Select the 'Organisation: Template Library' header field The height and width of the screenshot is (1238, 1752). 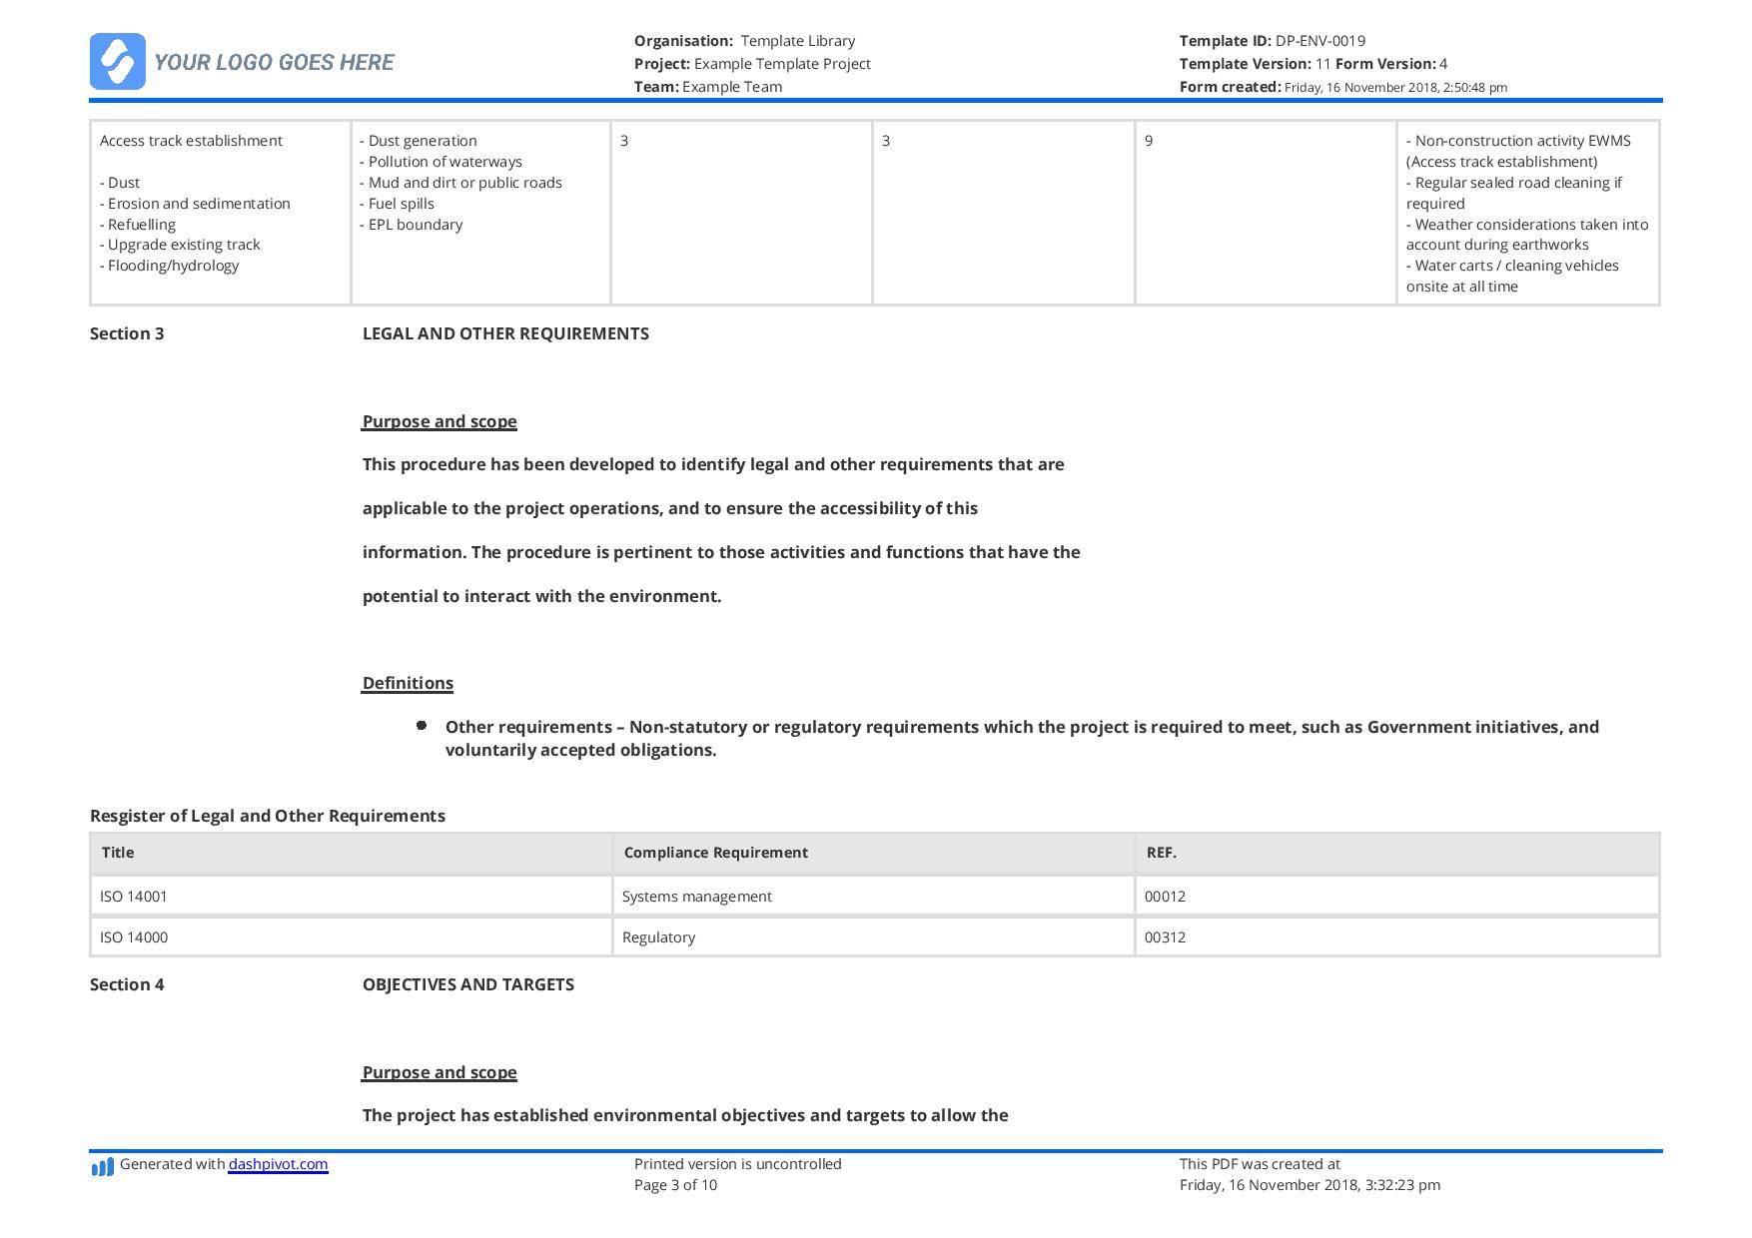click(745, 41)
